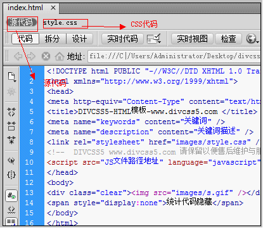The height and width of the screenshot is (228, 263).
Task: Switch to Code view (代码)
Action: (x=25, y=39)
